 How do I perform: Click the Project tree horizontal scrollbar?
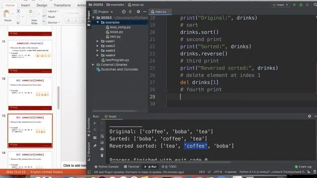coord(114,111)
